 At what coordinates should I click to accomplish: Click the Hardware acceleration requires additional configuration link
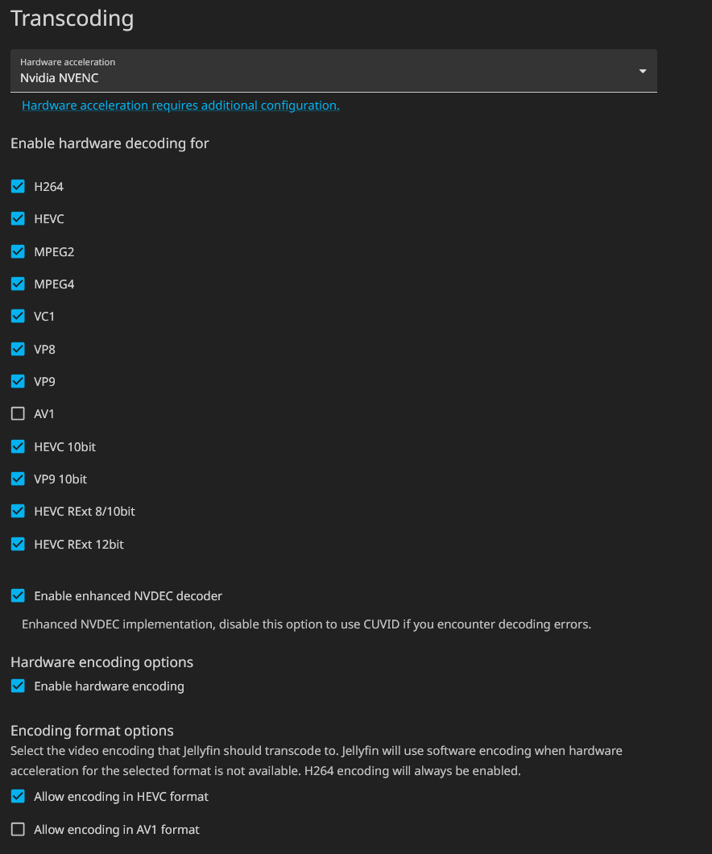click(x=180, y=105)
